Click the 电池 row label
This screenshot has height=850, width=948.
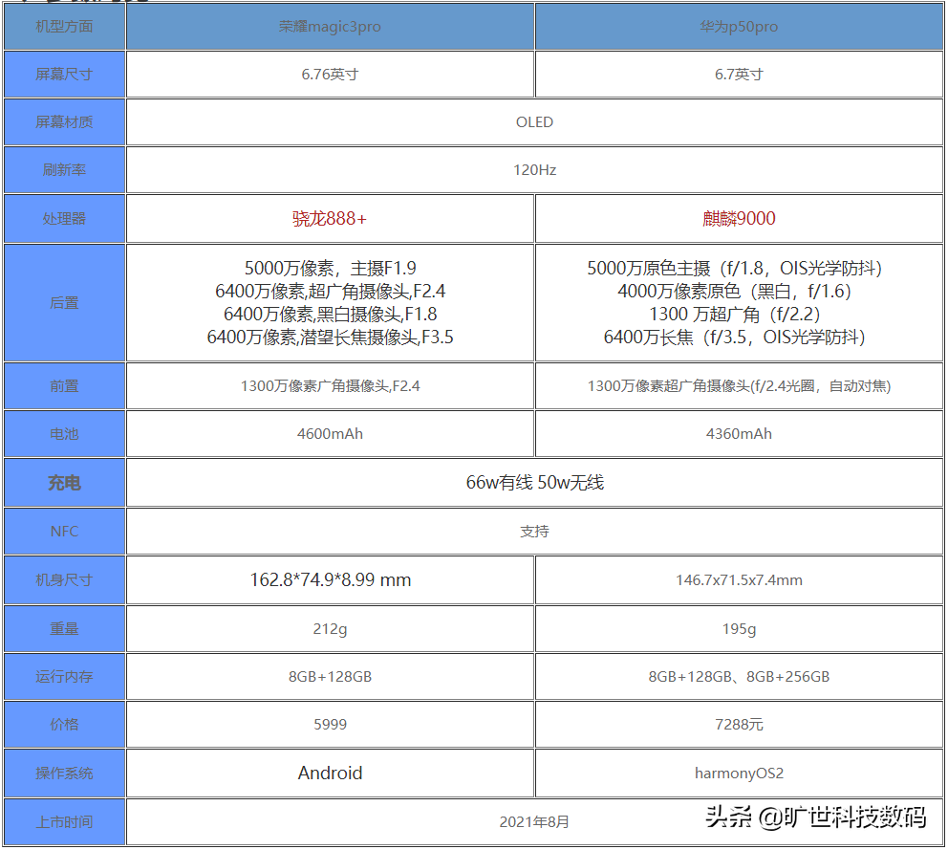pos(65,434)
